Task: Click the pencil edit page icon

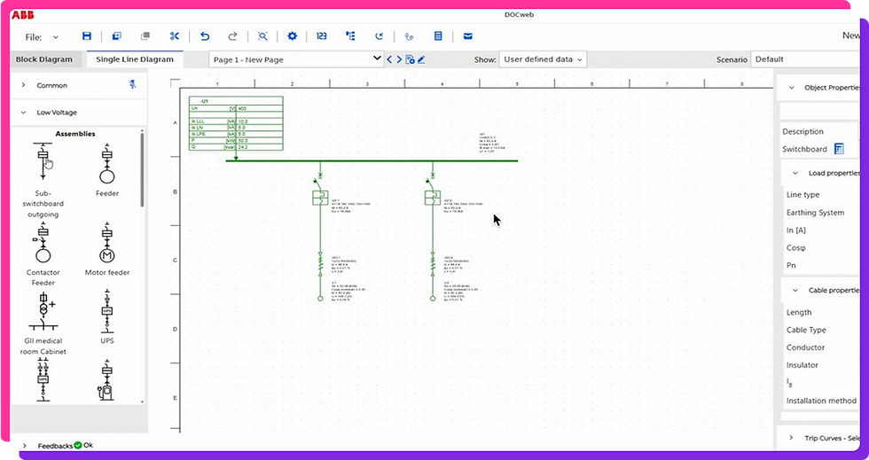Action: [421, 59]
